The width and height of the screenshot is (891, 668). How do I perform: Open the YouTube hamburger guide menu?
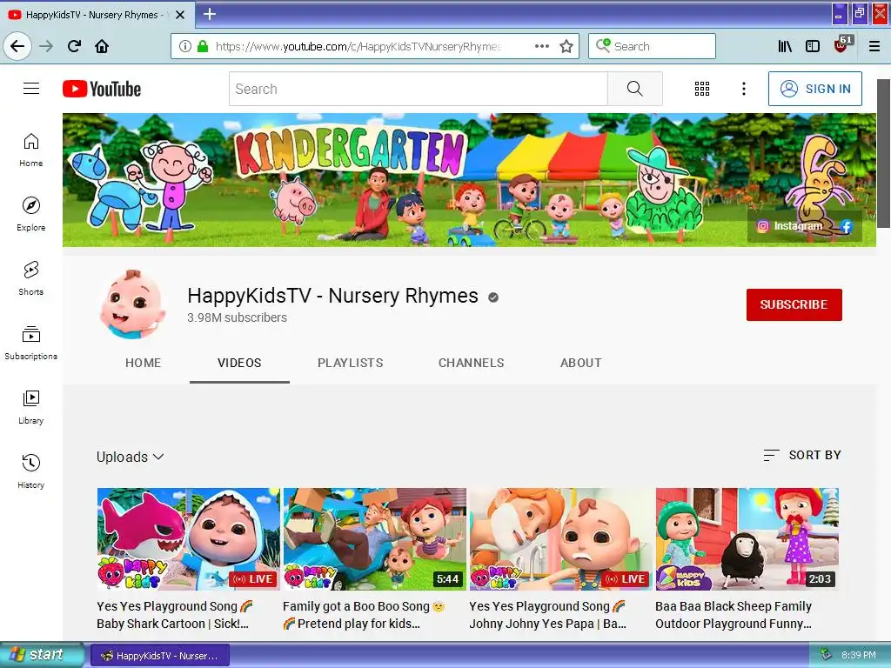(31, 89)
